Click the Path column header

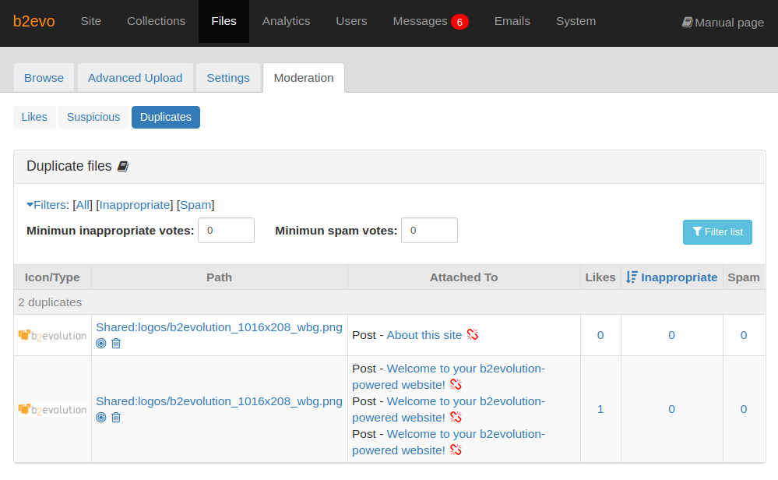[x=220, y=277]
